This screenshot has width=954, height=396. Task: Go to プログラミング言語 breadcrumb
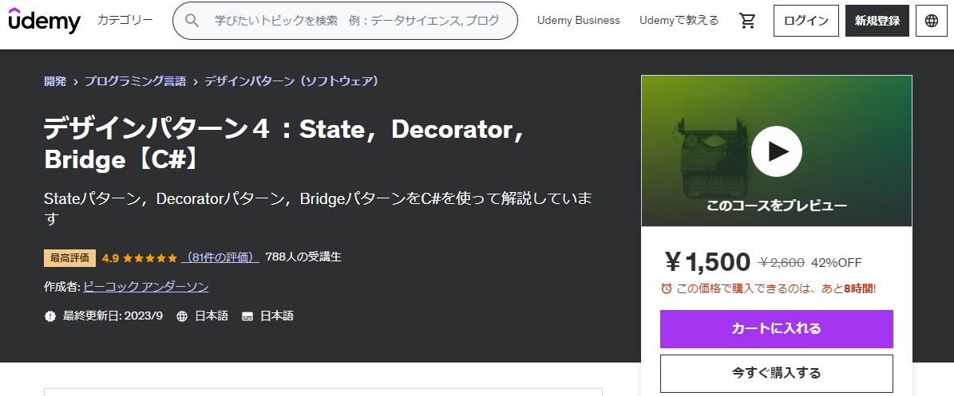coord(135,80)
